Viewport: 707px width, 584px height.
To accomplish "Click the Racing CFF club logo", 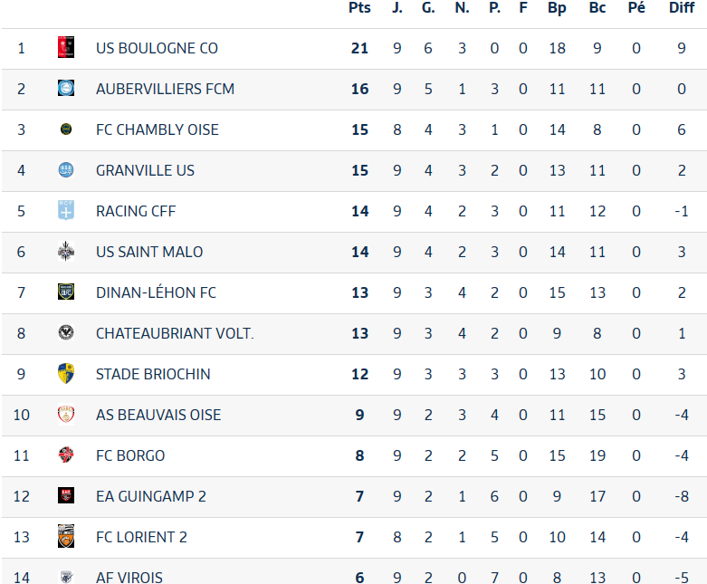I will coord(65,211).
